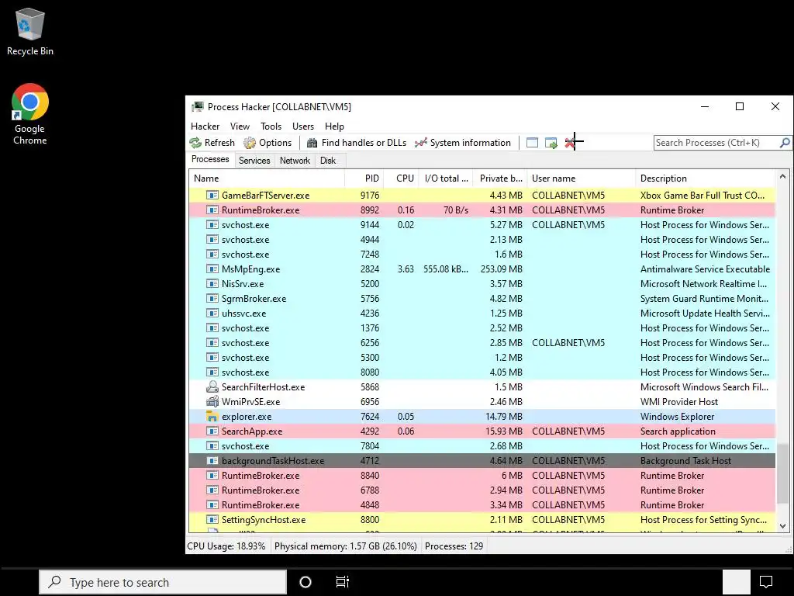Screen dimensions: 794x596
Task: Open Cortana circle on the taskbar
Action: 306,582
